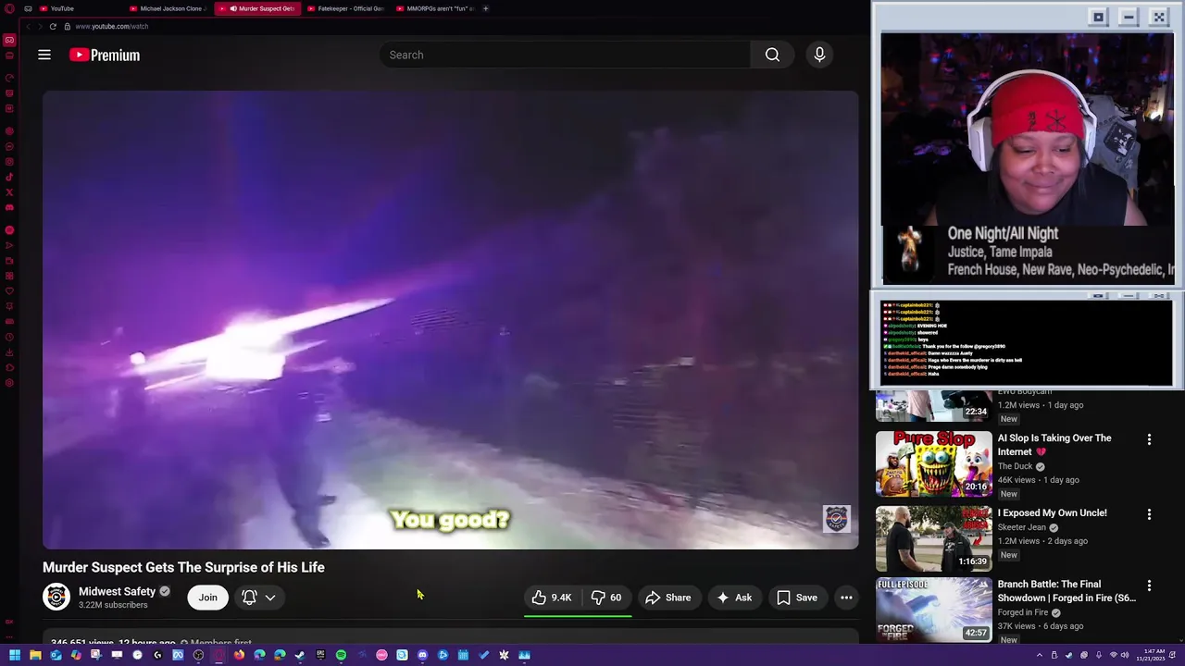The width and height of the screenshot is (1185, 666).
Task: Open Skeeter Jean uncle video thumbnail
Action: click(x=934, y=538)
